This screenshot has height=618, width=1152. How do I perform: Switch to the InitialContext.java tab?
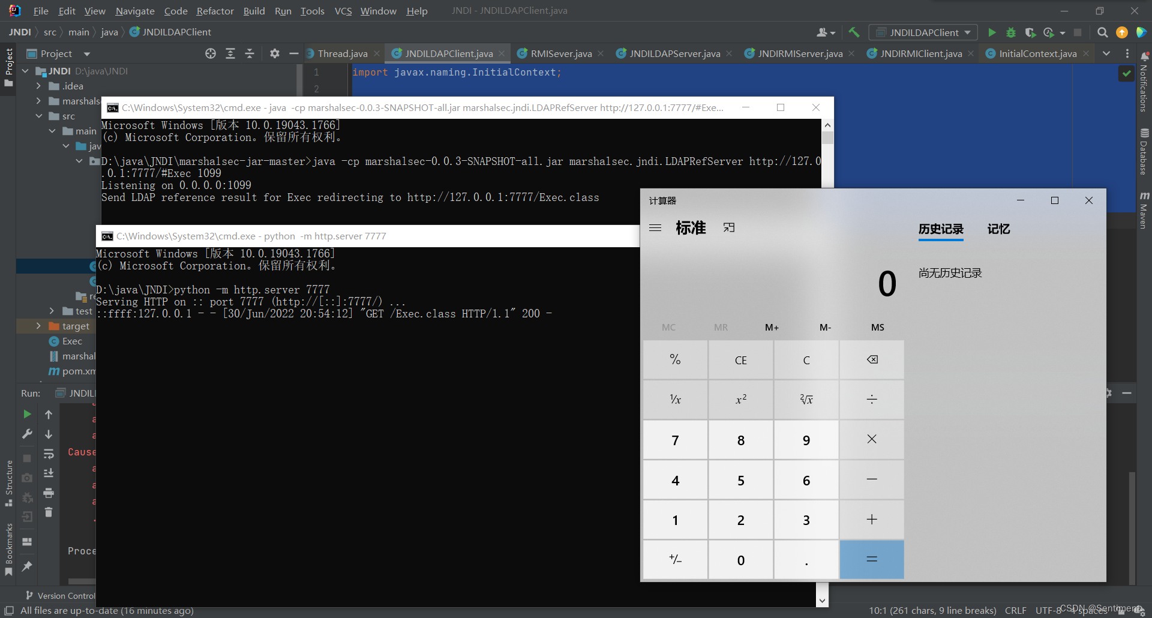click(x=1037, y=53)
